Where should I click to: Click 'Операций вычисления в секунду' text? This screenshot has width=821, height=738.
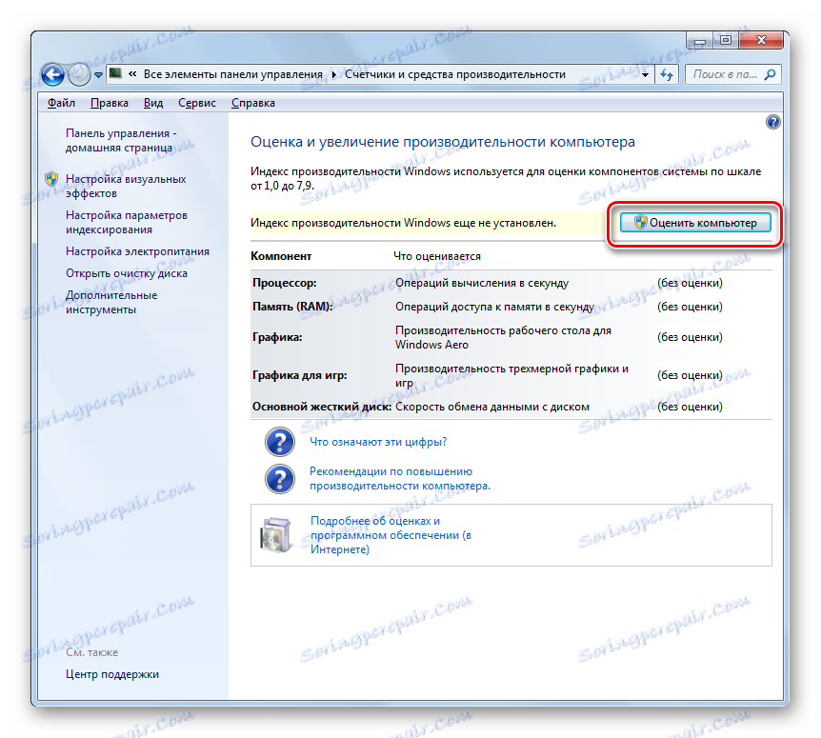pyautogui.click(x=482, y=283)
